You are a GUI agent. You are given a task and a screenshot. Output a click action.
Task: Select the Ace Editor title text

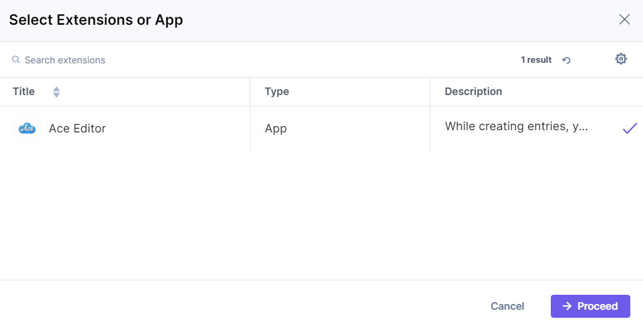(77, 128)
